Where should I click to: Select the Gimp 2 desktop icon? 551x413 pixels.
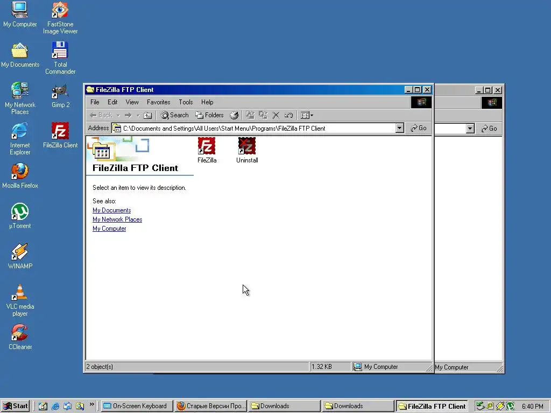(60, 96)
